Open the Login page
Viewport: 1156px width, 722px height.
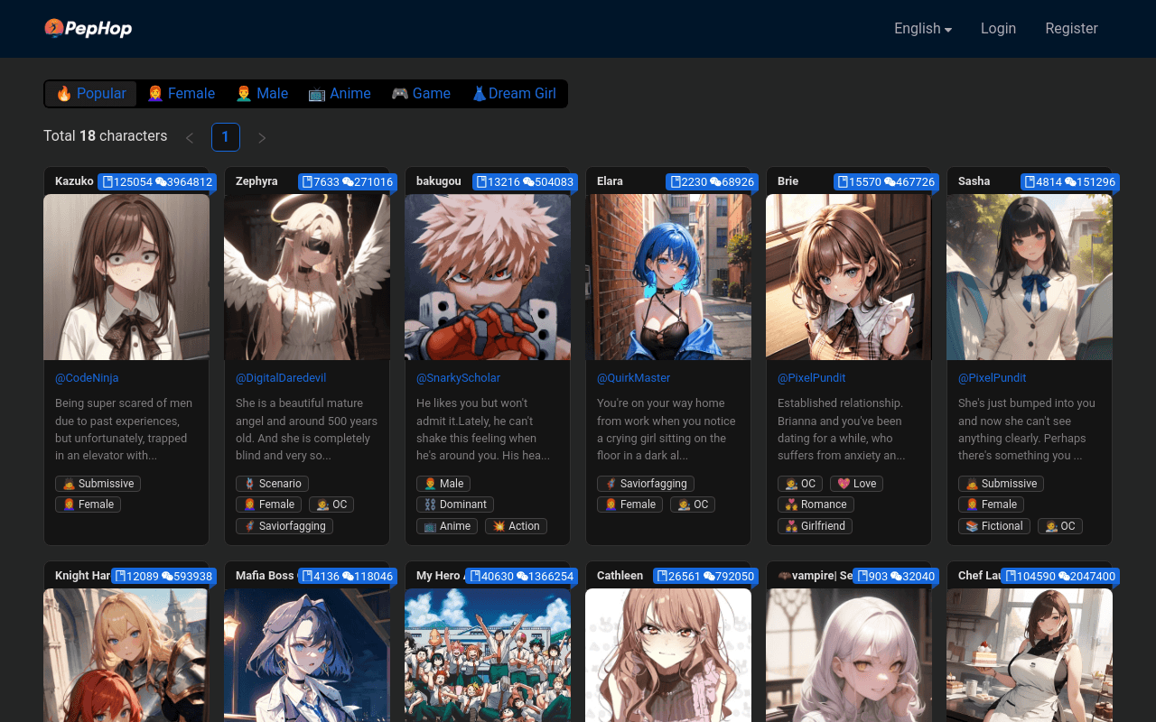(998, 29)
